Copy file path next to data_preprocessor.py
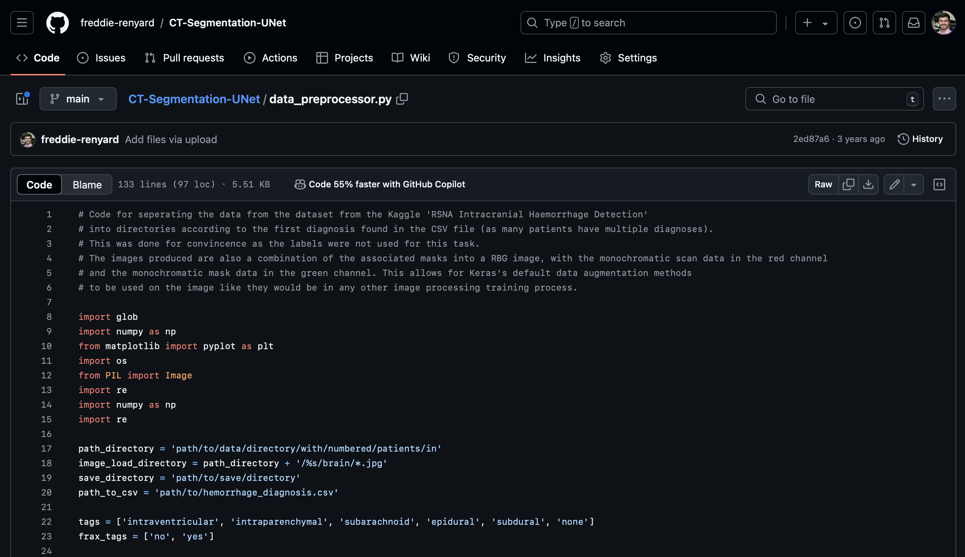Screen dimensions: 965x557 (x=402, y=99)
